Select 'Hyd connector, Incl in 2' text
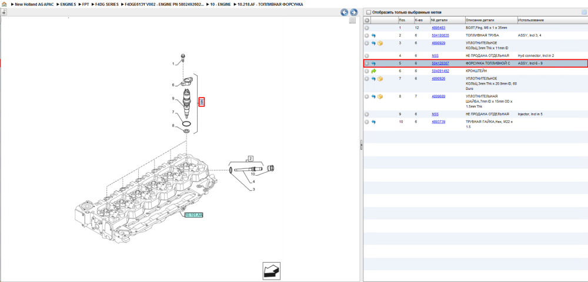This screenshot has width=588, height=282. pyautogui.click(x=536, y=55)
